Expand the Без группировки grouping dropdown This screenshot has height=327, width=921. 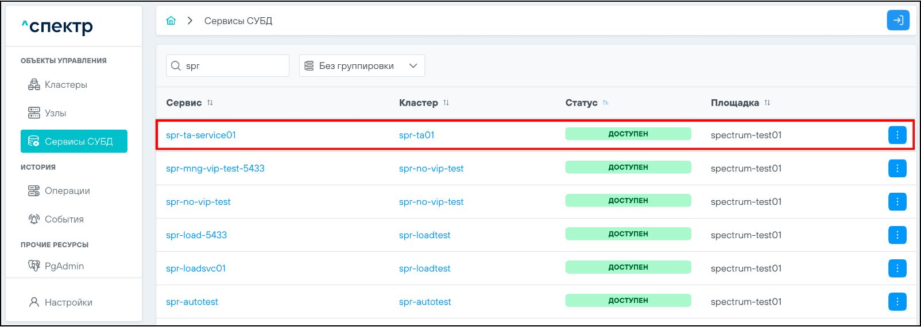click(x=362, y=66)
